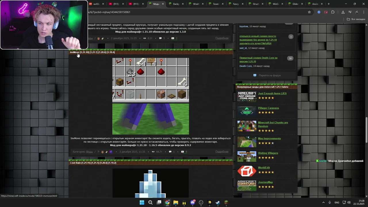368x207 pixels.
Task: Open the media control toolbar icon
Action: click(x=350, y=12)
